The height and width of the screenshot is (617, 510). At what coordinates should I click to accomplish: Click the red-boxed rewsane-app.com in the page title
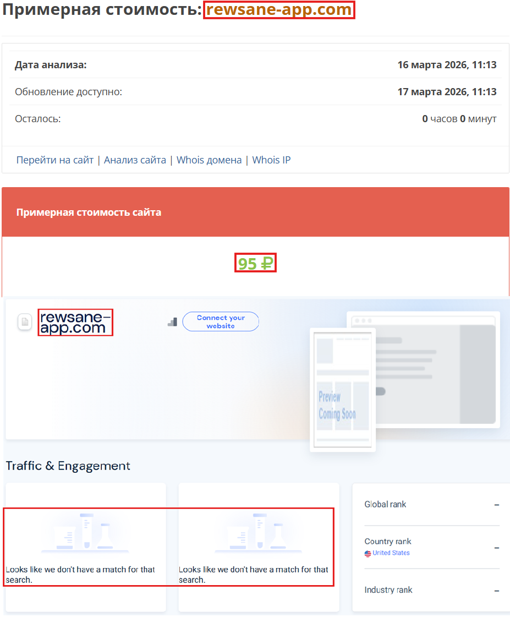pyautogui.click(x=279, y=9)
